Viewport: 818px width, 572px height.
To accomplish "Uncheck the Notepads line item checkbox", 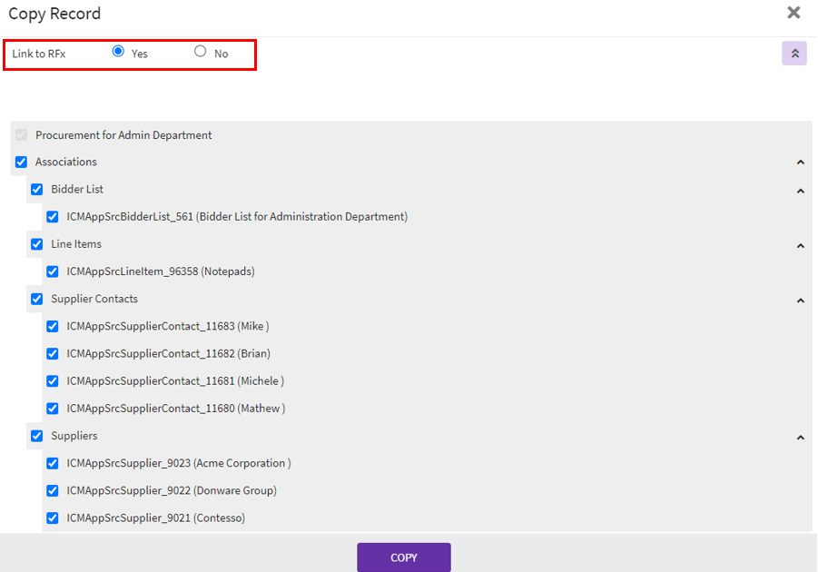I will 53,271.
